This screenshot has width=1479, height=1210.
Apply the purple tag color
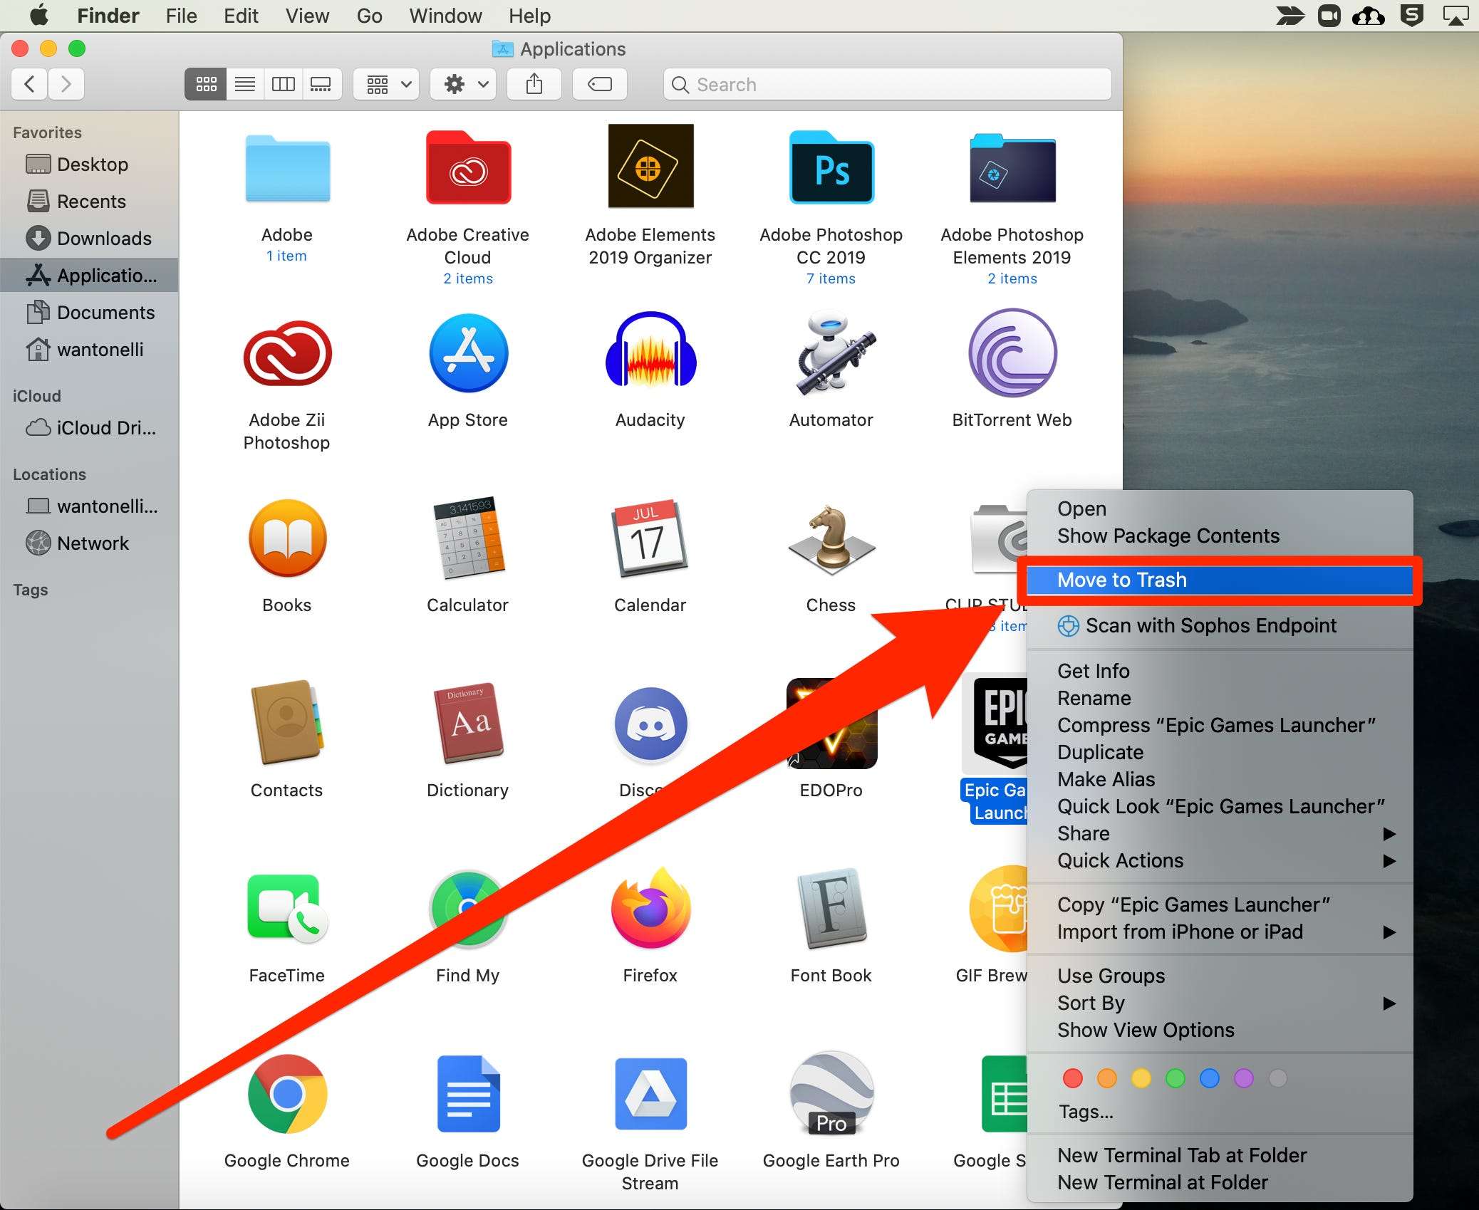1243,1078
